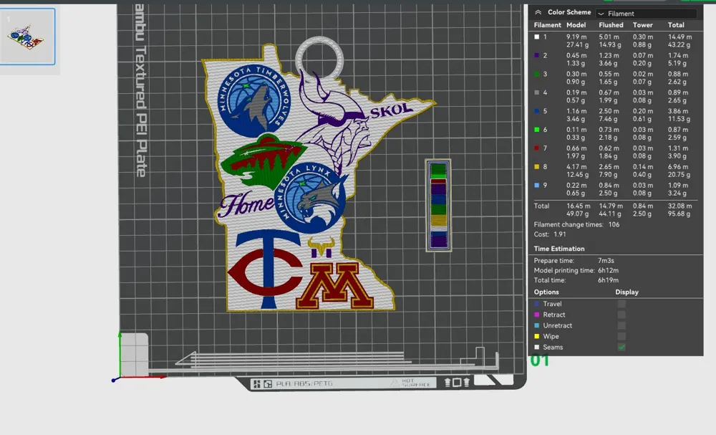Image resolution: width=716 pixels, height=435 pixels.
Task: Click the Seams option color marker
Action: [x=537, y=348]
